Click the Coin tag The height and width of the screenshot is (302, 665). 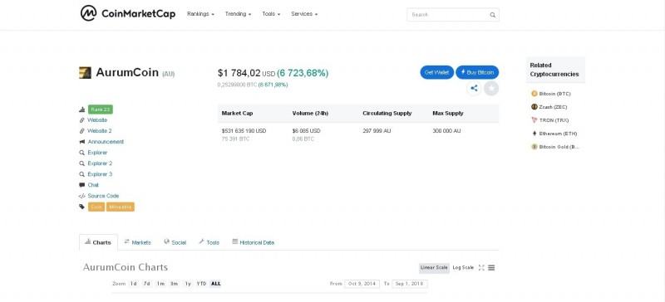96,207
